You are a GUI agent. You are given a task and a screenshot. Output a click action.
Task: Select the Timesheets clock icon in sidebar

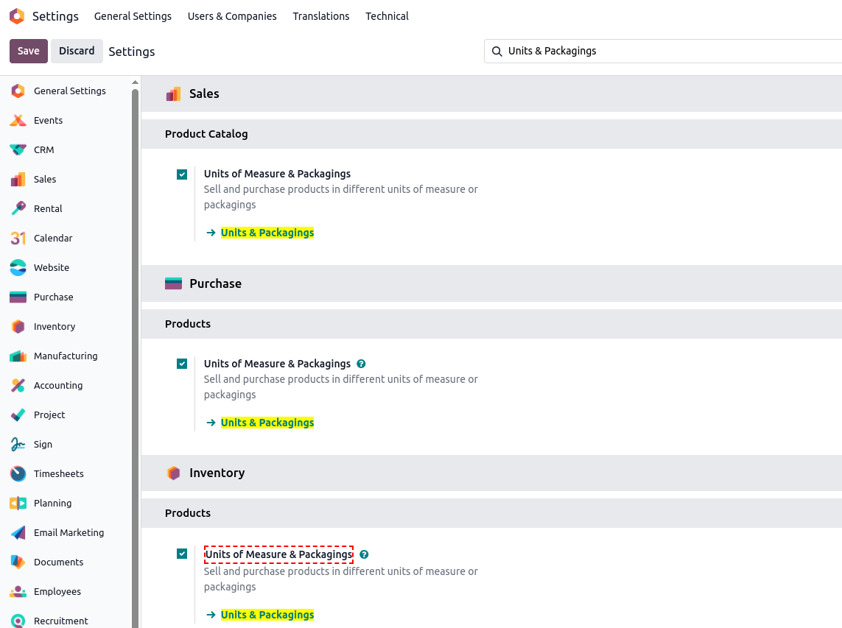18,474
